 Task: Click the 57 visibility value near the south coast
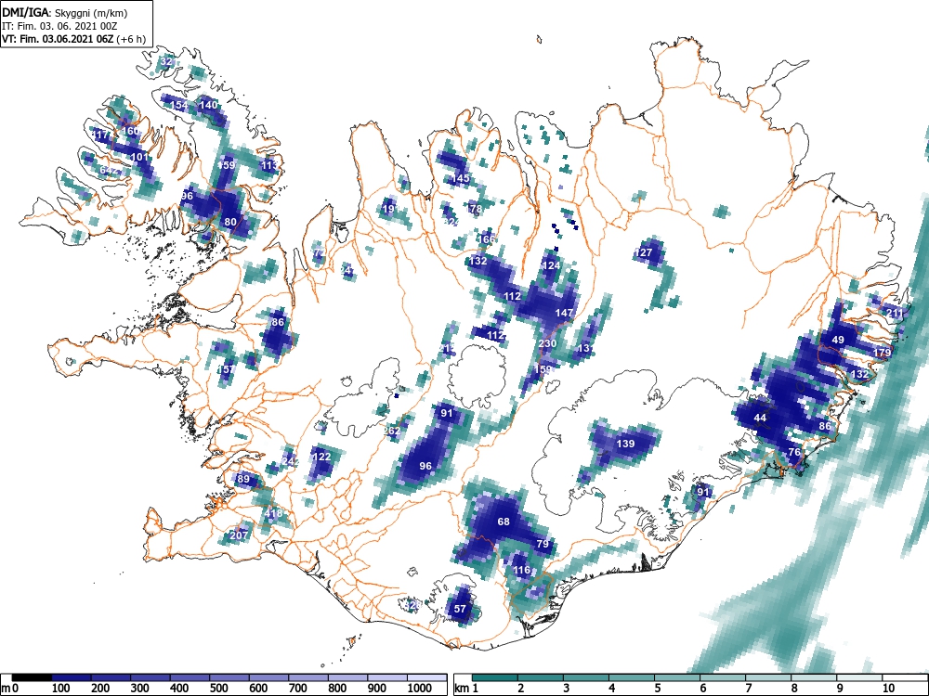[x=461, y=609]
